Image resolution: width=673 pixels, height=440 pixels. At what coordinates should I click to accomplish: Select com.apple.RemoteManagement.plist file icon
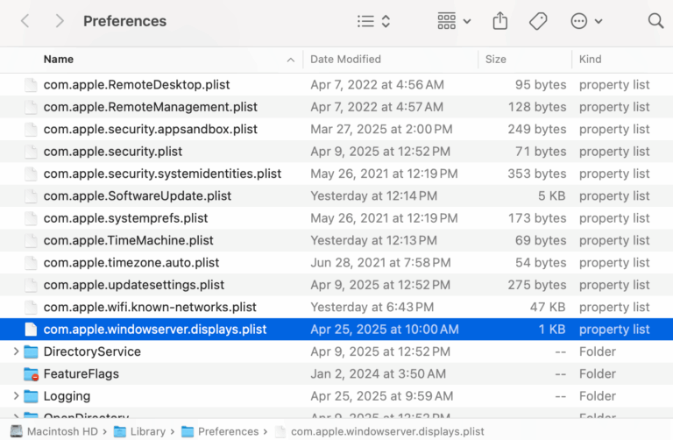point(31,107)
